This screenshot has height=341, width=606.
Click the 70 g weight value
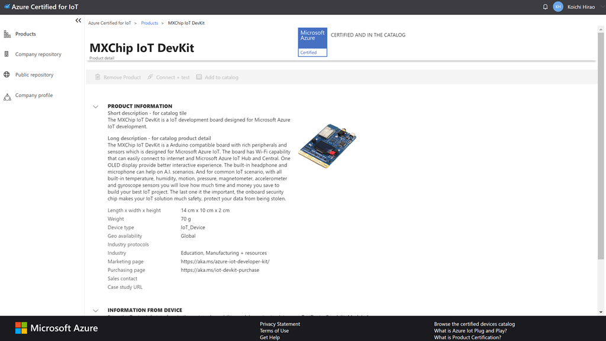185,219
